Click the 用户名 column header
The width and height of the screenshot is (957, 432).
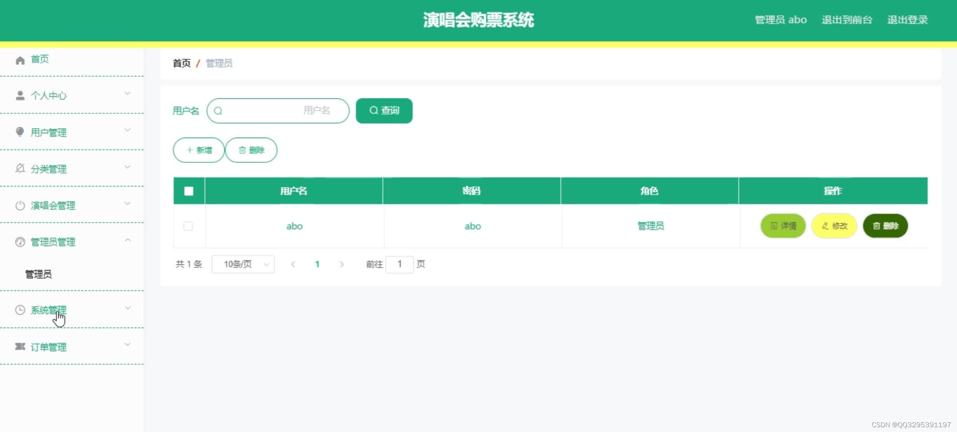[294, 191]
